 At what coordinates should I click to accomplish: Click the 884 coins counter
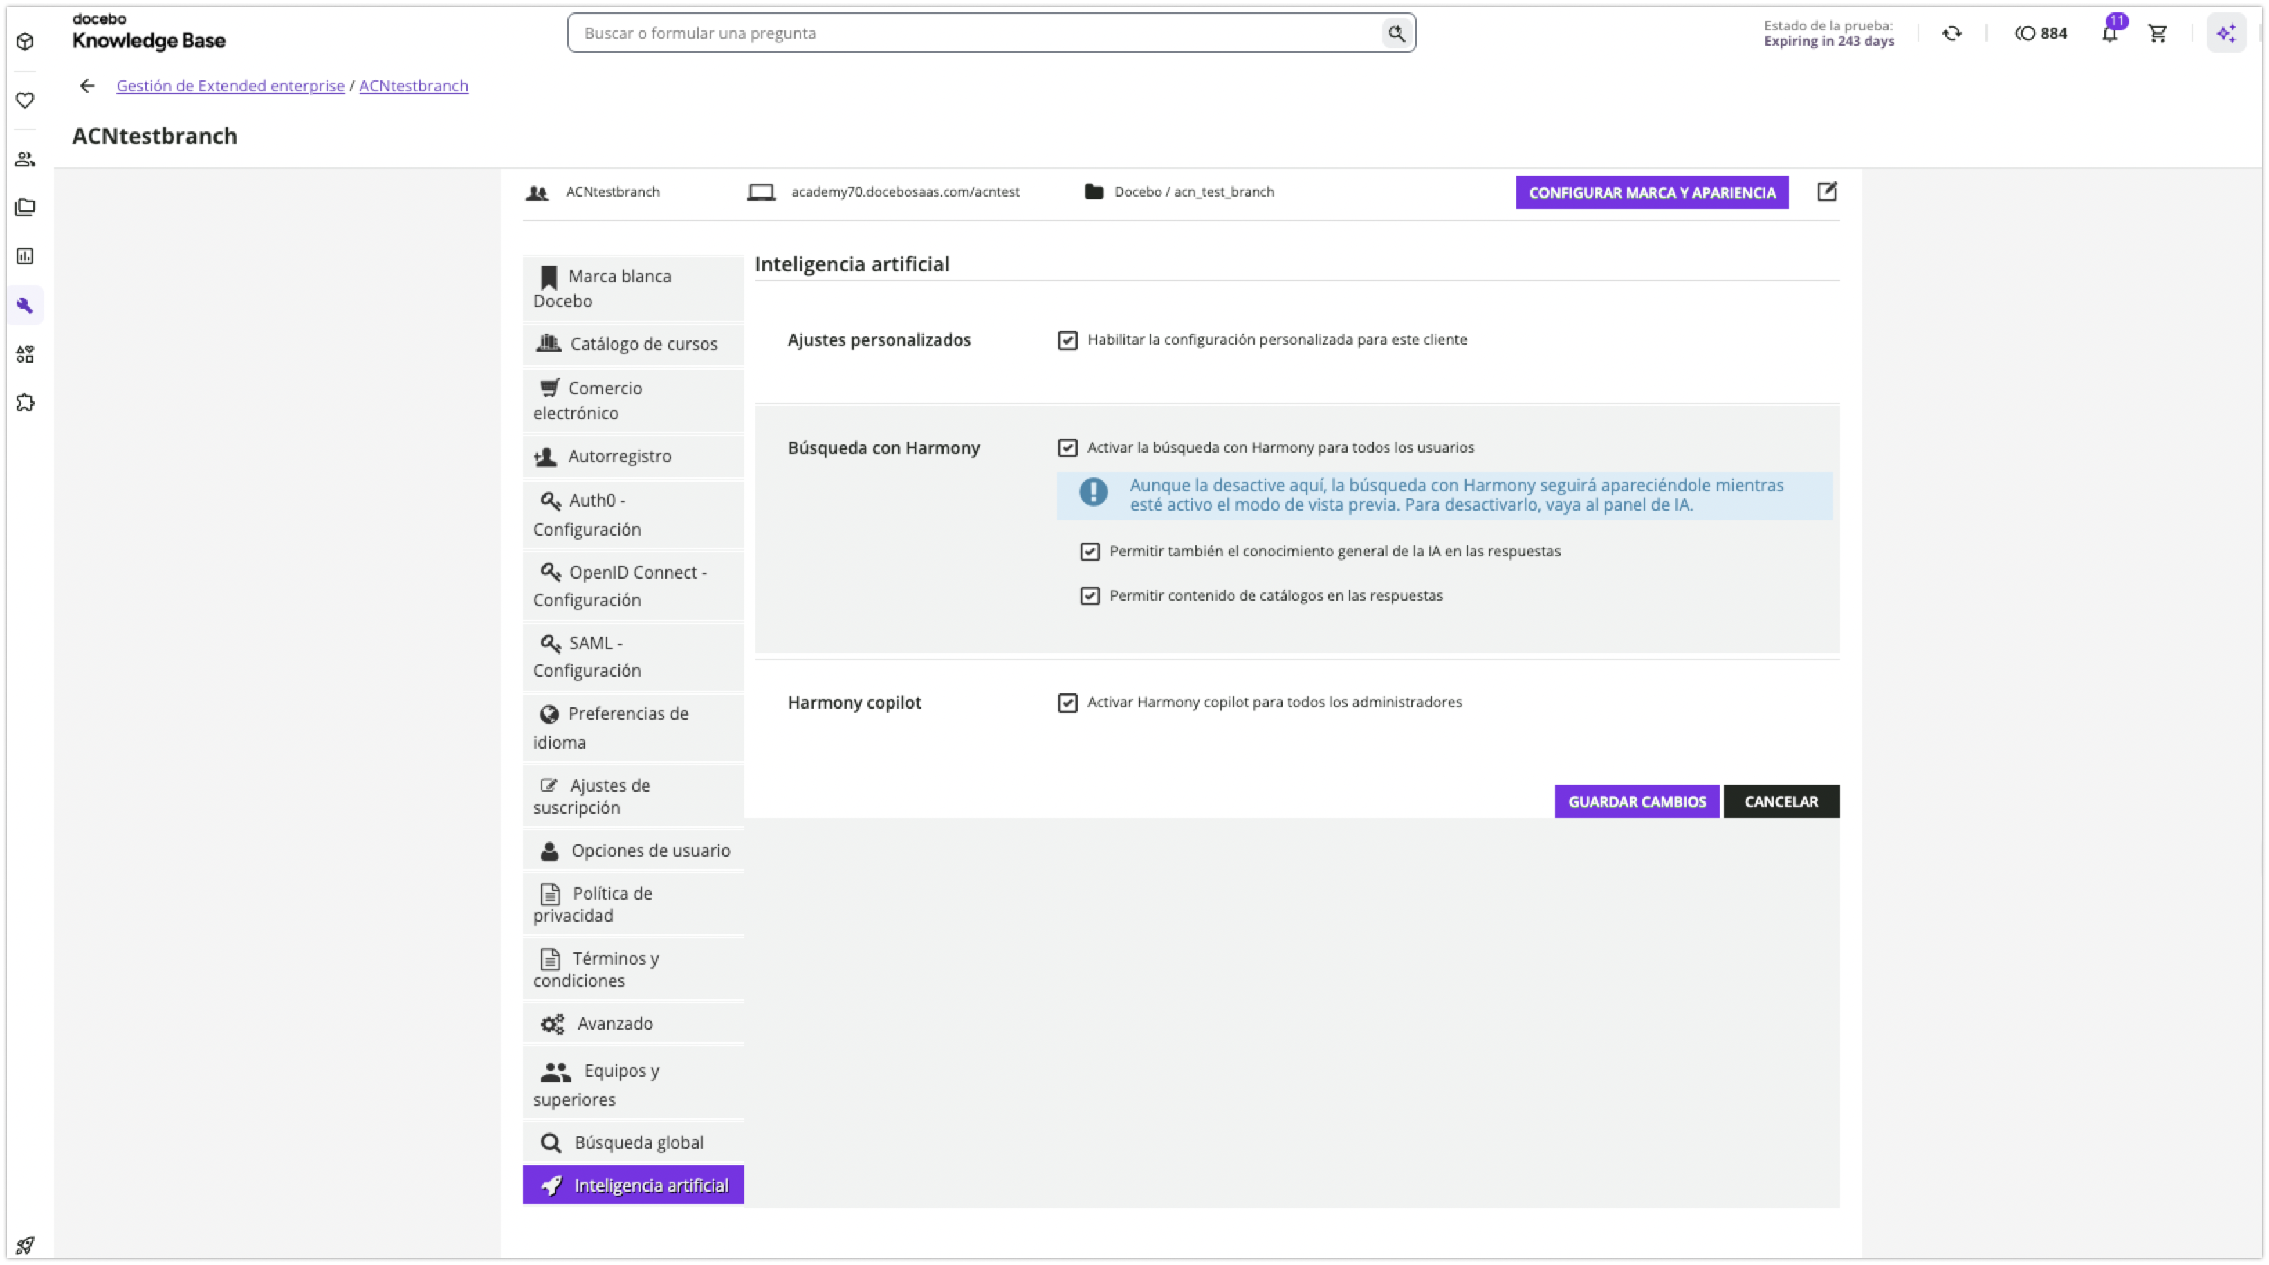point(2041,33)
